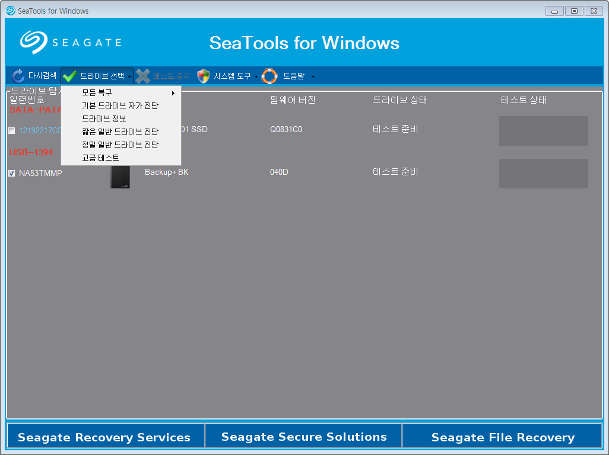This screenshot has height=455, width=609.
Task: Open the 시스템 도구 toolbar label
Action: (232, 76)
